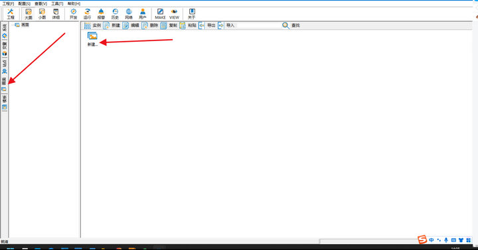Open the 报警 alarm bell icon

101,14
